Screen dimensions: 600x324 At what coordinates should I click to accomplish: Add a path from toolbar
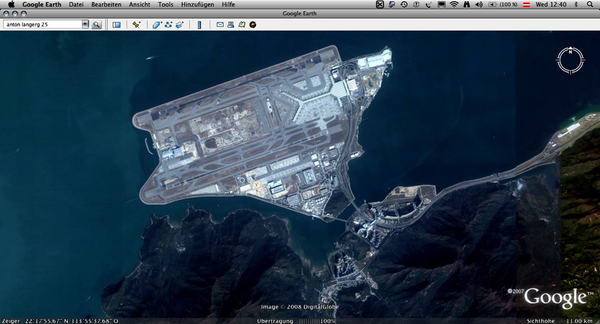click(x=168, y=25)
